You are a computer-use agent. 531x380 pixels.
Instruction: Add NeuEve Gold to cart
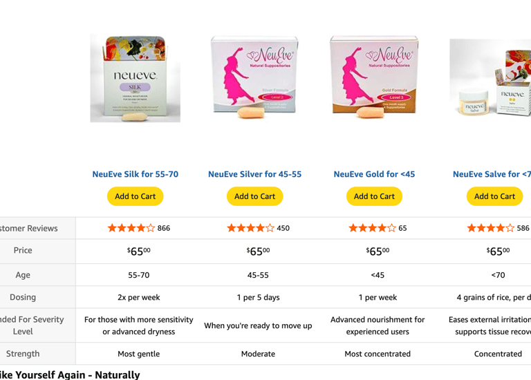[374, 196]
